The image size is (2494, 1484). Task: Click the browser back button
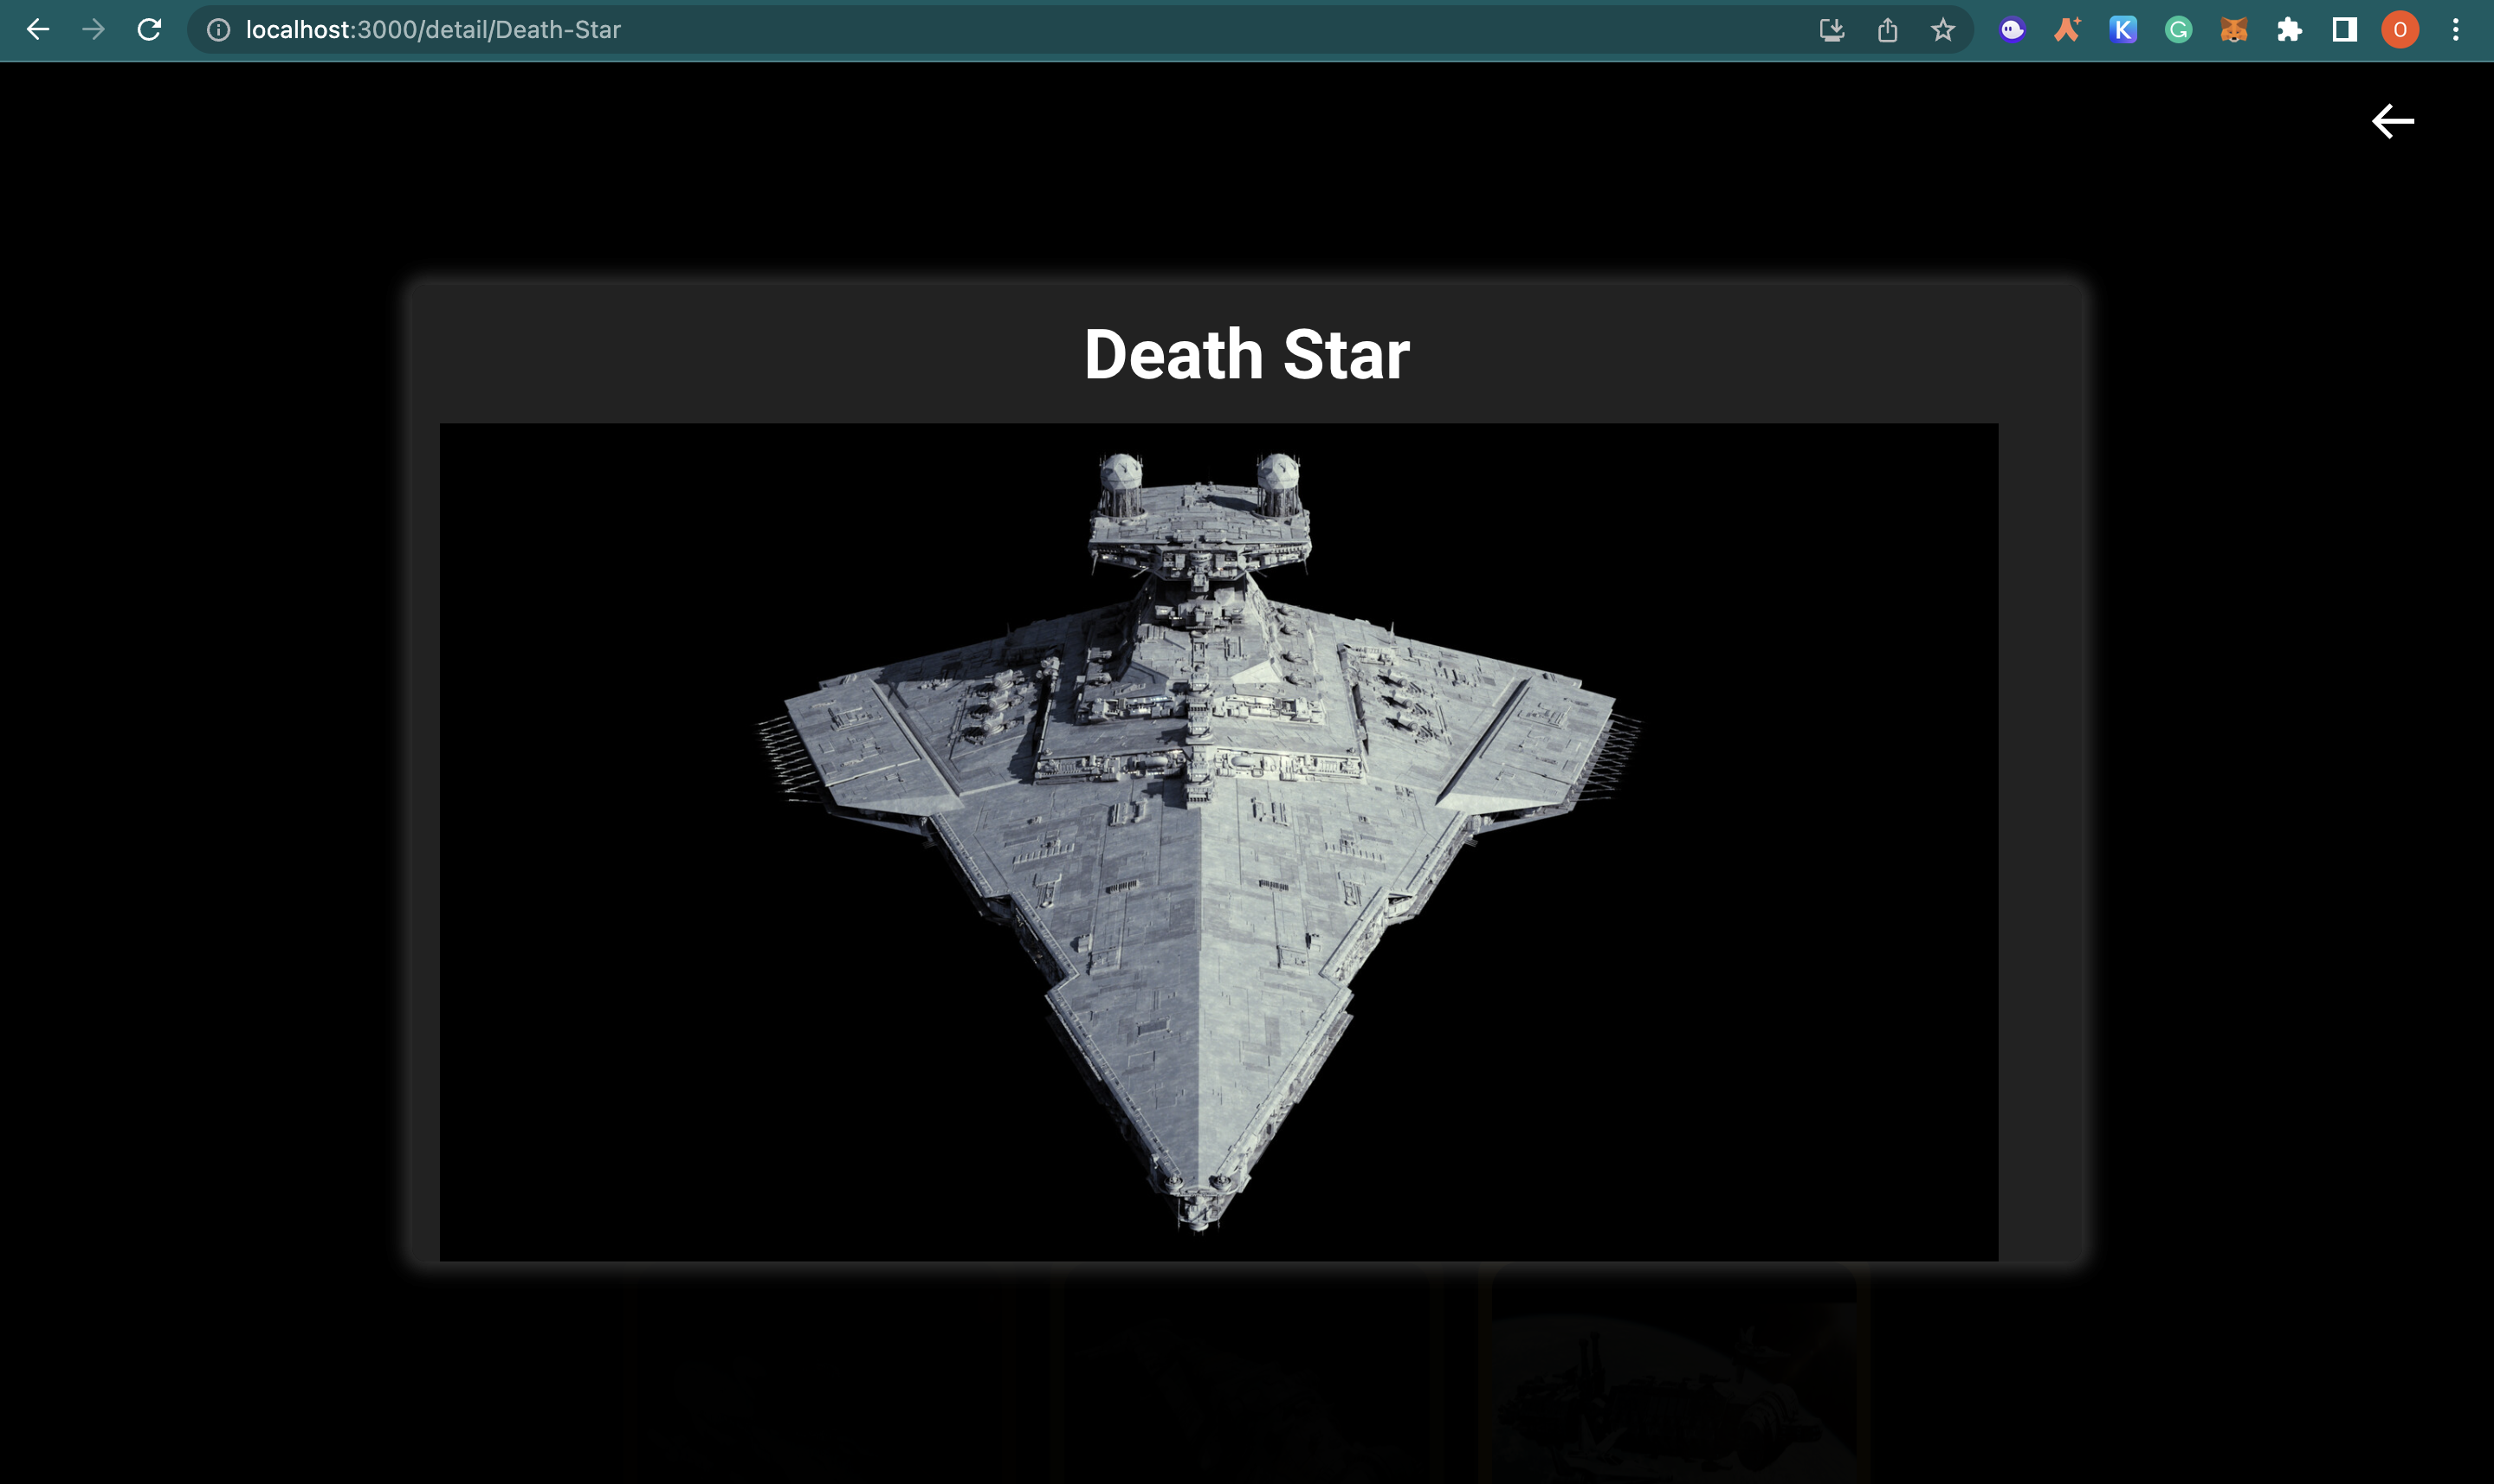[x=38, y=30]
